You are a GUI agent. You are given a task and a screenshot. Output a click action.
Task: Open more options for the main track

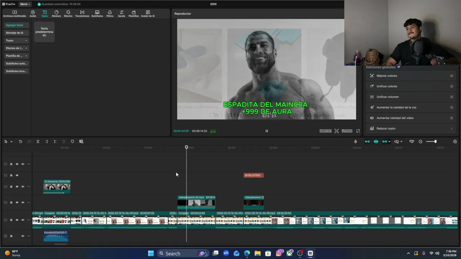coord(28,220)
